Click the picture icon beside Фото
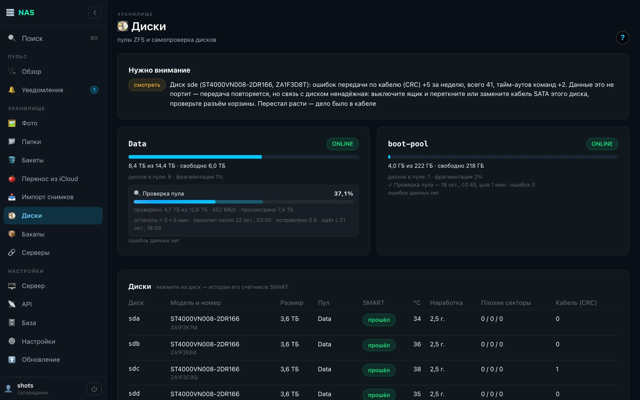 tap(12, 123)
